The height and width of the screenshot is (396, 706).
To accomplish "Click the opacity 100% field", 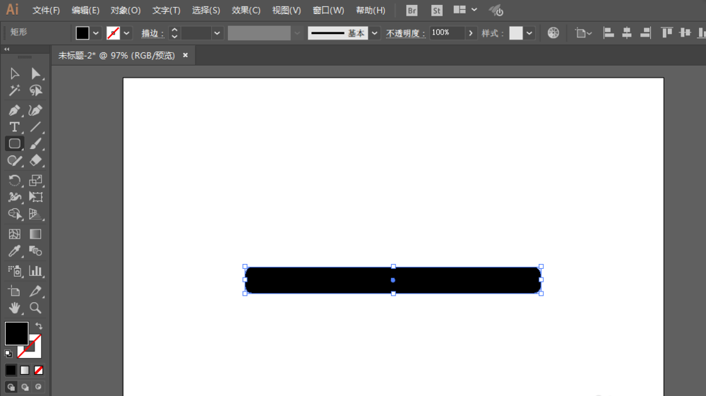I will [447, 33].
